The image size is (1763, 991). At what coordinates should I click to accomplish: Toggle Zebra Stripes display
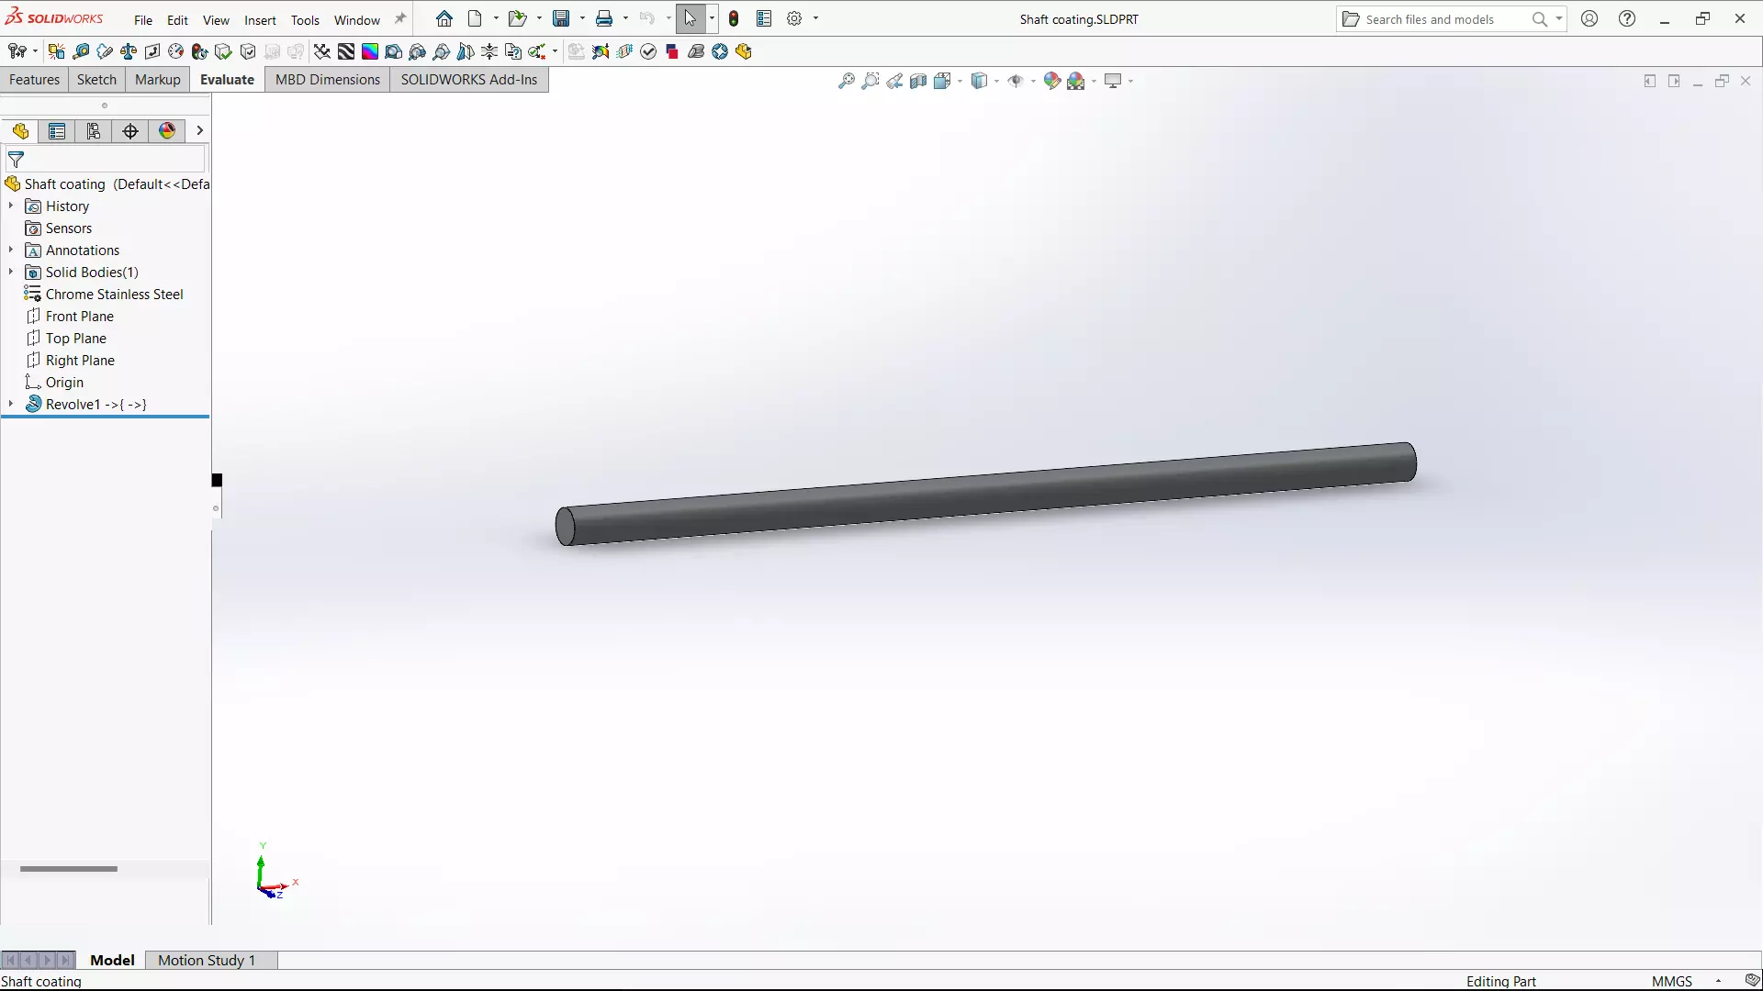pyautogui.click(x=346, y=51)
